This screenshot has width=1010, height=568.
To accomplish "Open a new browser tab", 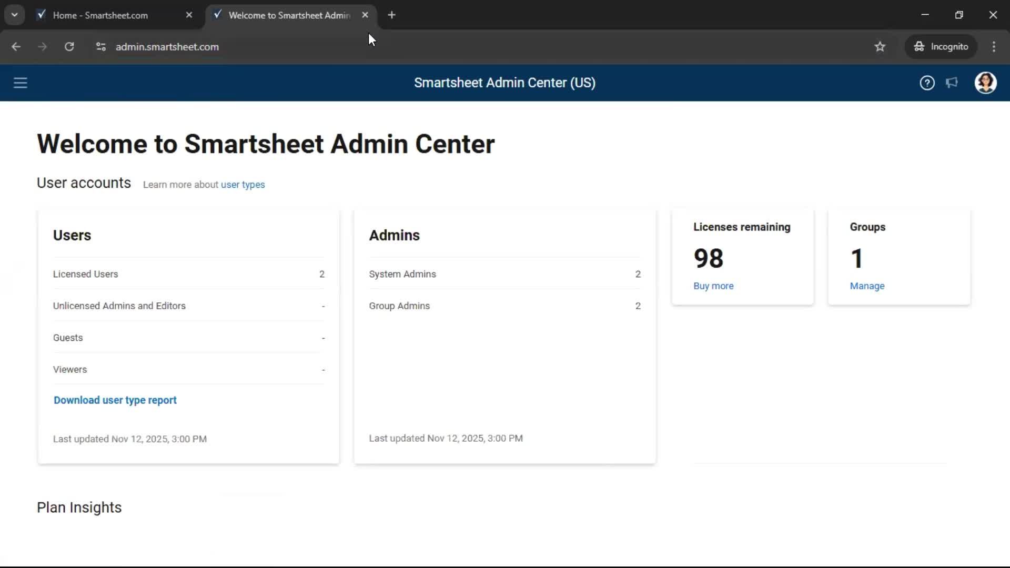I will (x=391, y=15).
